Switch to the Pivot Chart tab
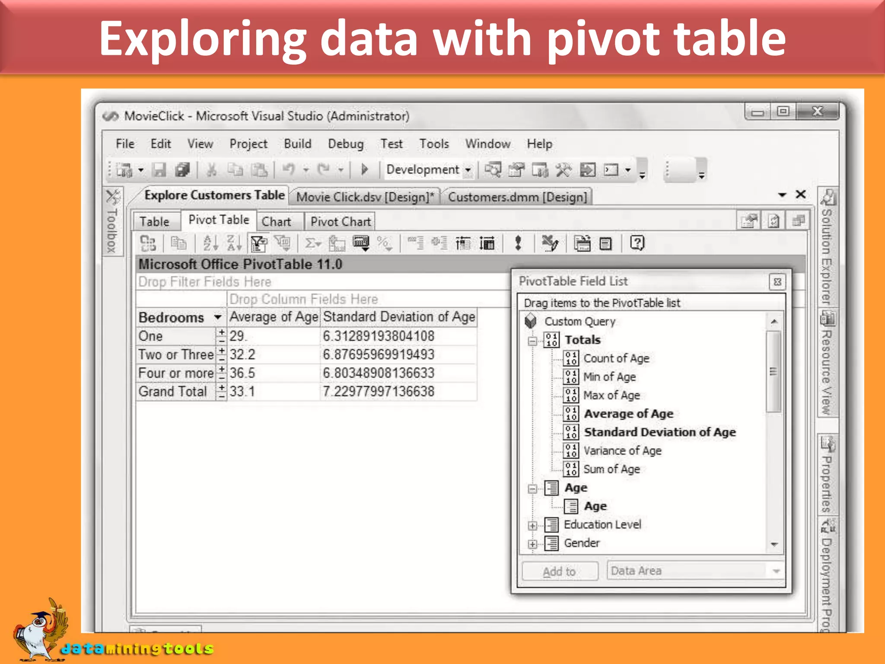The image size is (885, 664). point(340,222)
